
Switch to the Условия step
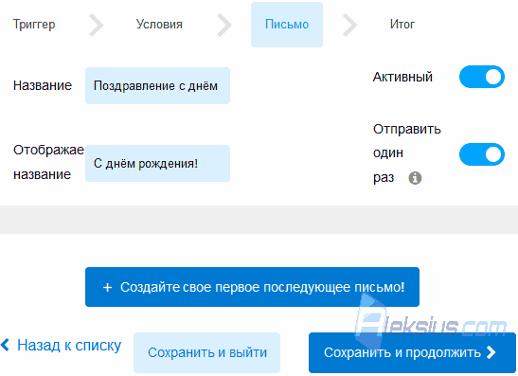click(159, 25)
